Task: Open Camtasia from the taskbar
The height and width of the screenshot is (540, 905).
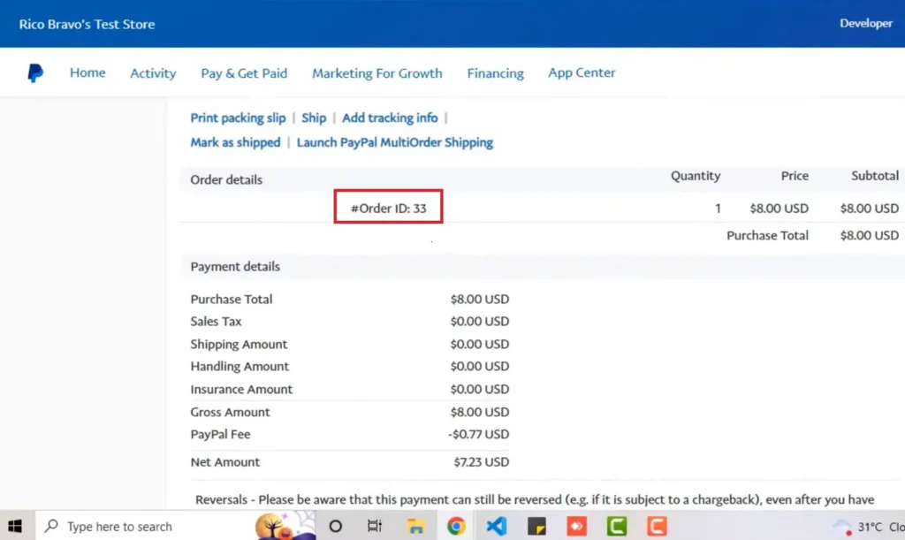Action: (x=617, y=526)
